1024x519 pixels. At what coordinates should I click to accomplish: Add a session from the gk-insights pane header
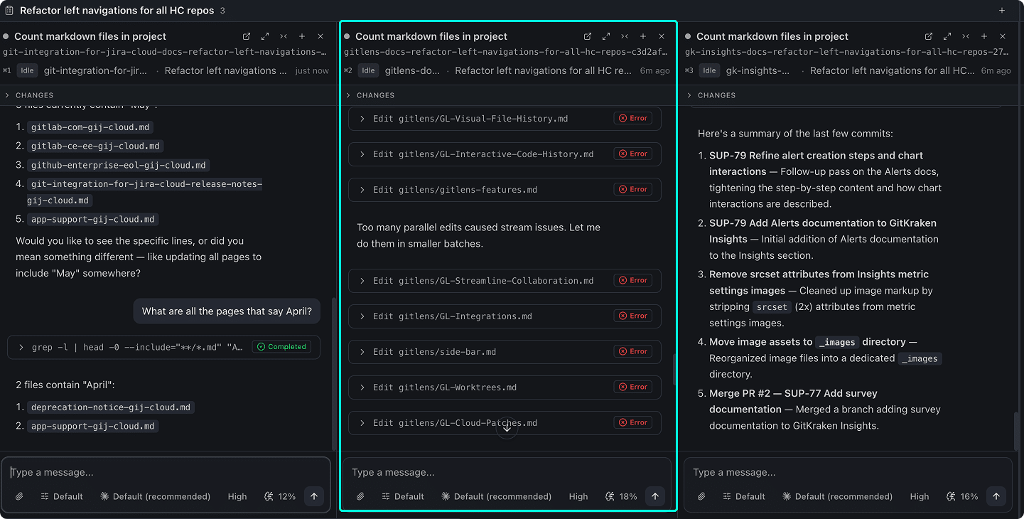click(984, 36)
